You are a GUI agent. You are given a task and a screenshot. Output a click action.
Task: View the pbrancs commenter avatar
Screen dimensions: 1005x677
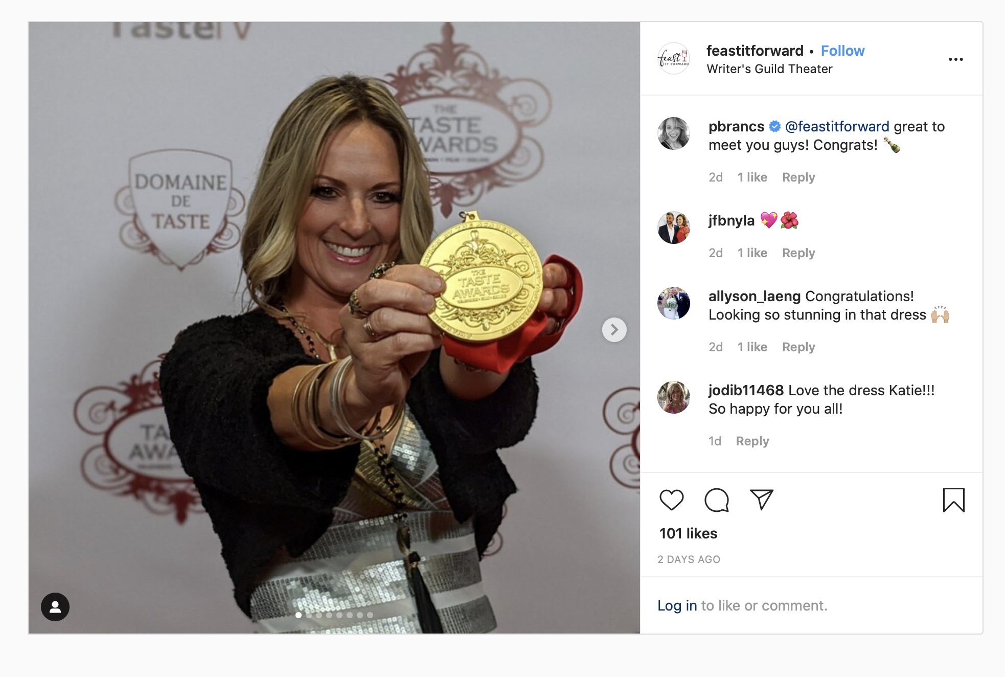click(673, 133)
